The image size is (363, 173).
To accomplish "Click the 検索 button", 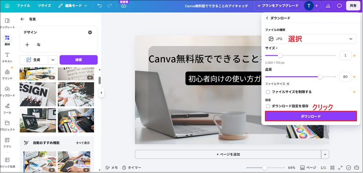I will point(78,60).
